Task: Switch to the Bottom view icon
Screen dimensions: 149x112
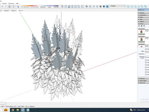Action: click(x=82, y=7)
